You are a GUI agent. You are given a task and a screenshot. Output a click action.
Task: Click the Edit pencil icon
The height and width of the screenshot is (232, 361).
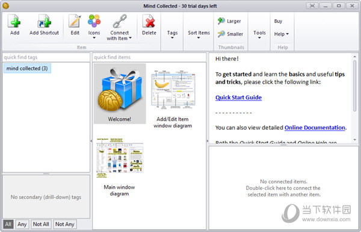pyautogui.click(x=75, y=21)
